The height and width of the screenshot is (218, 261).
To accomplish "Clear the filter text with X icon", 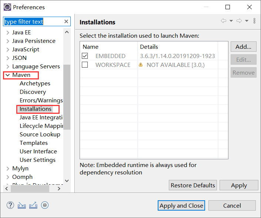I will click(66, 21).
